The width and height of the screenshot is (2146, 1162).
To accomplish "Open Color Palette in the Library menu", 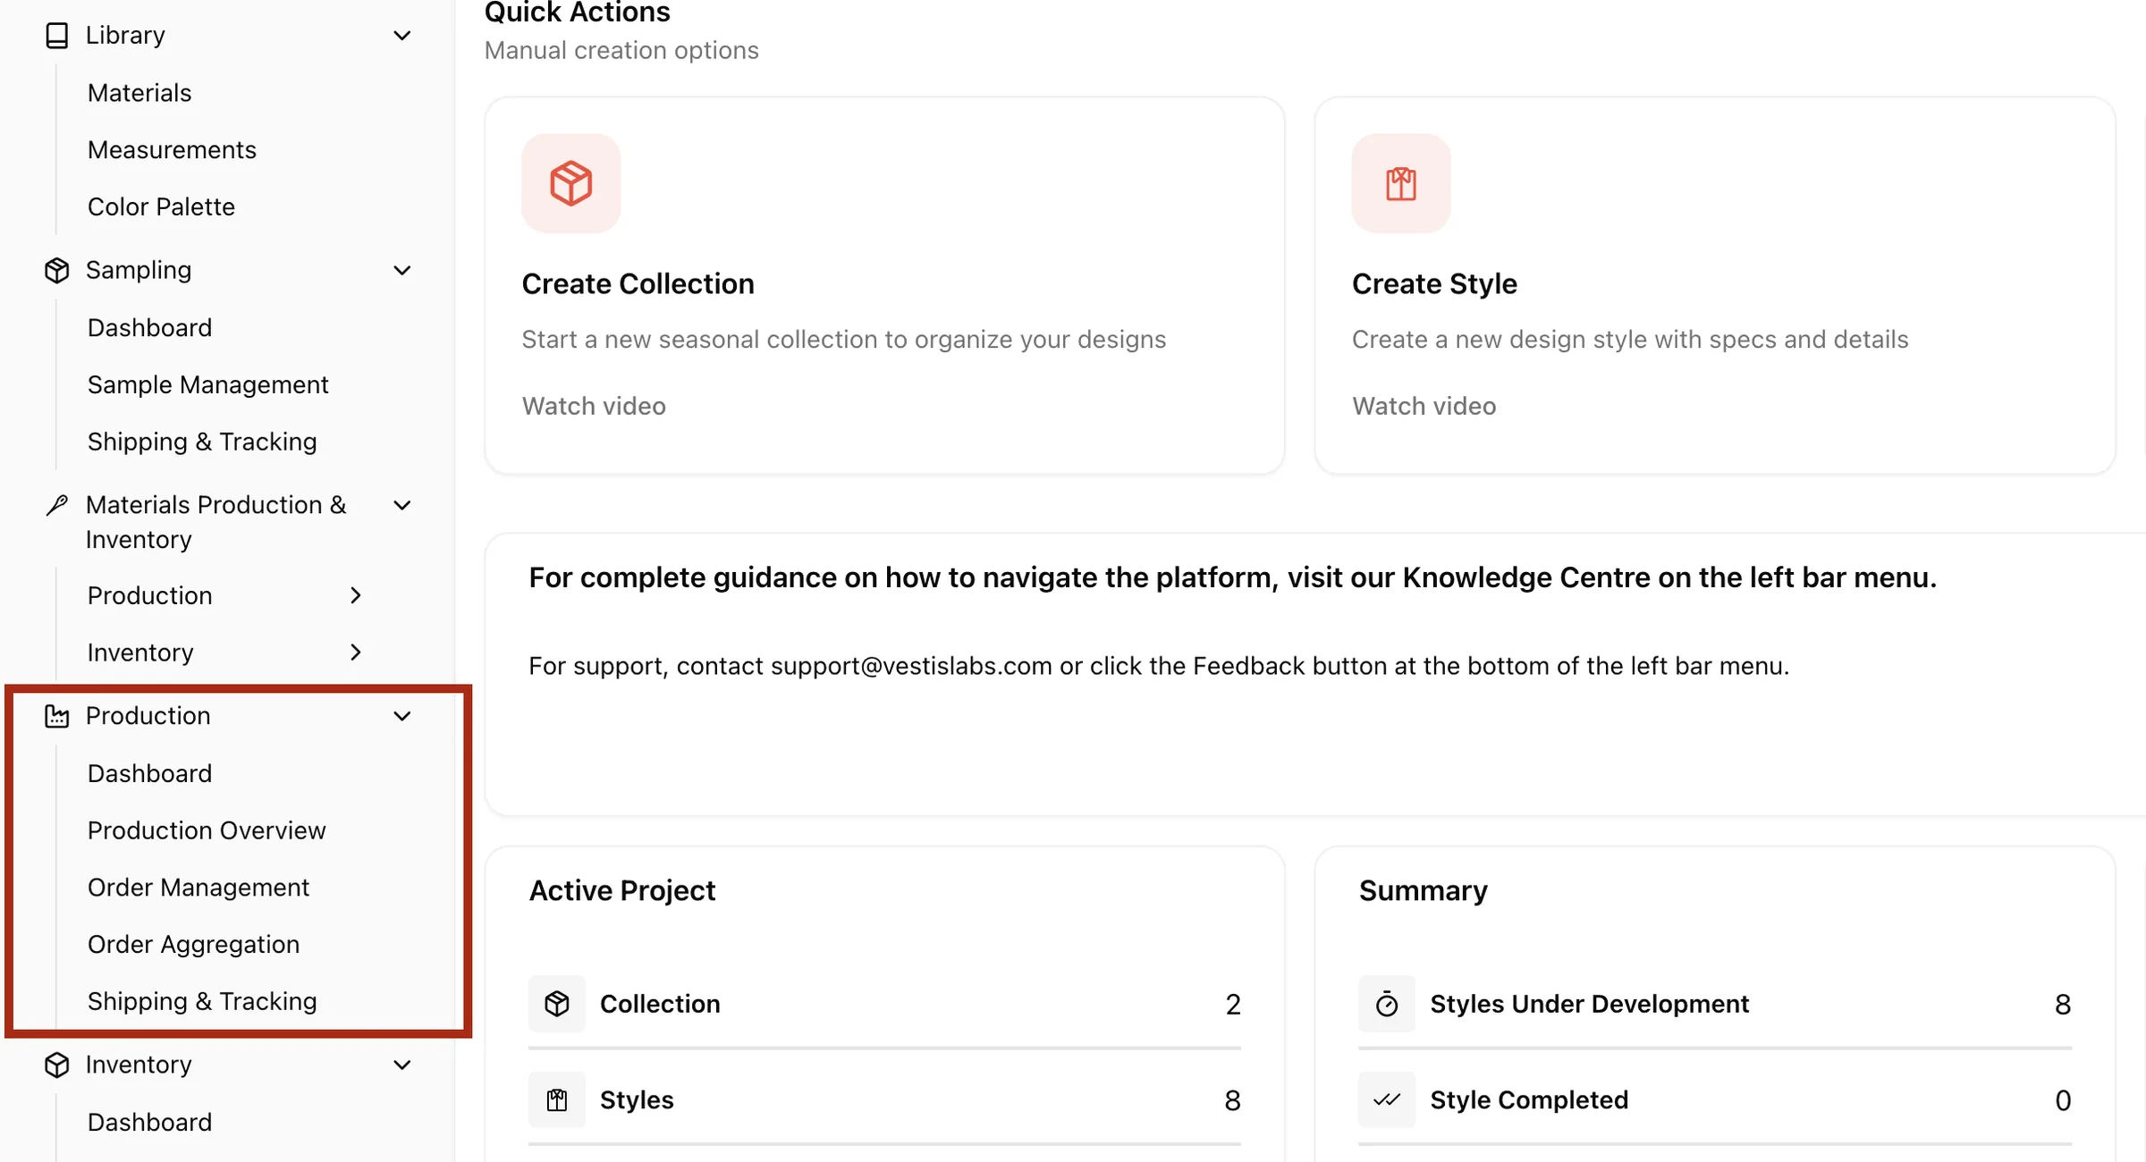I will (x=161, y=206).
